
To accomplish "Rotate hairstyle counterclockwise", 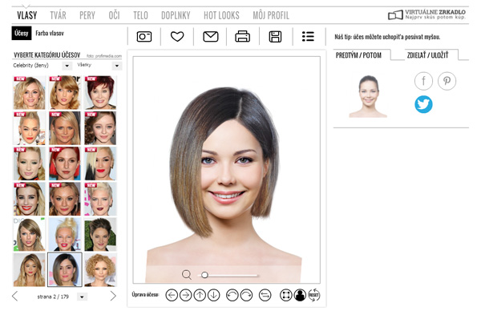I will [232, 295].
